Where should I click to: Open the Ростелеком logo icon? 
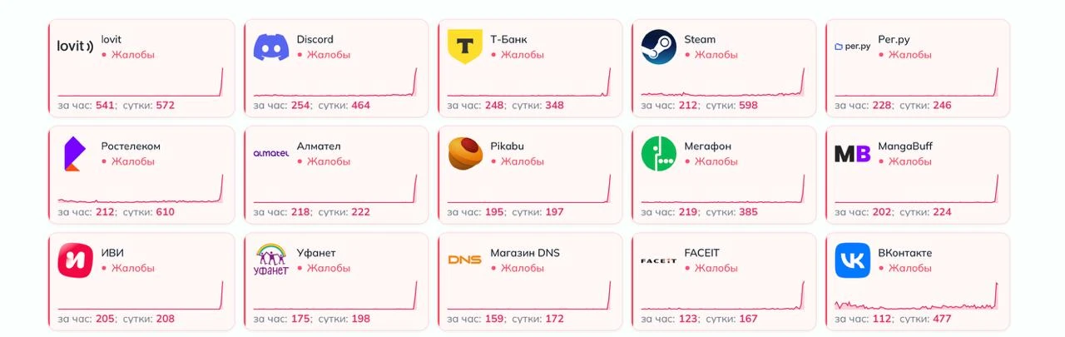point(72,154)
